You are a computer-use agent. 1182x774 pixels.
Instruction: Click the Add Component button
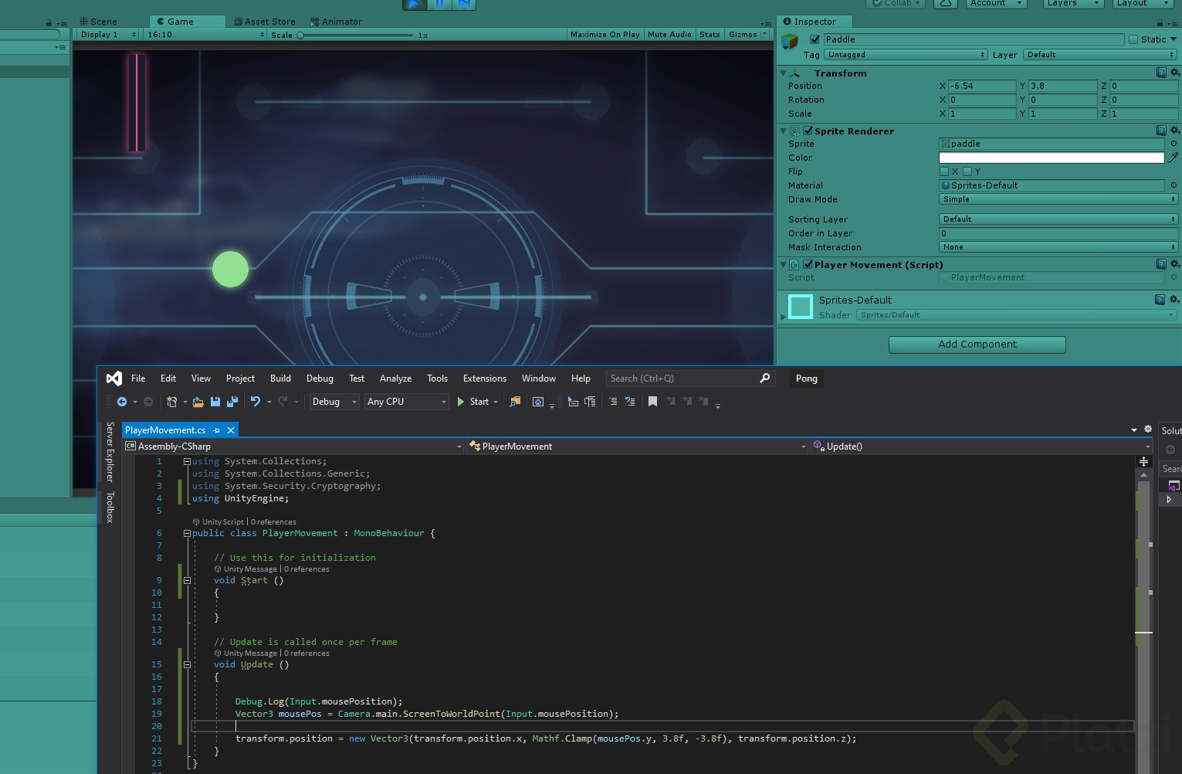click(977, 345)
